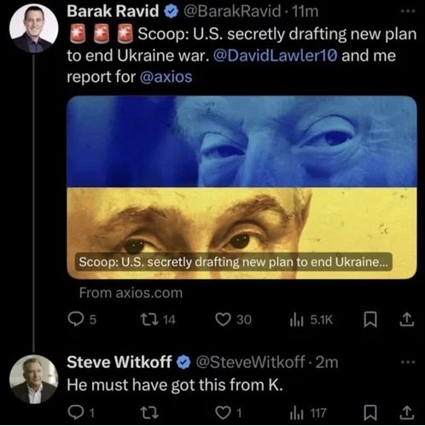View analytics showing 117 views

tap(308, 413)
